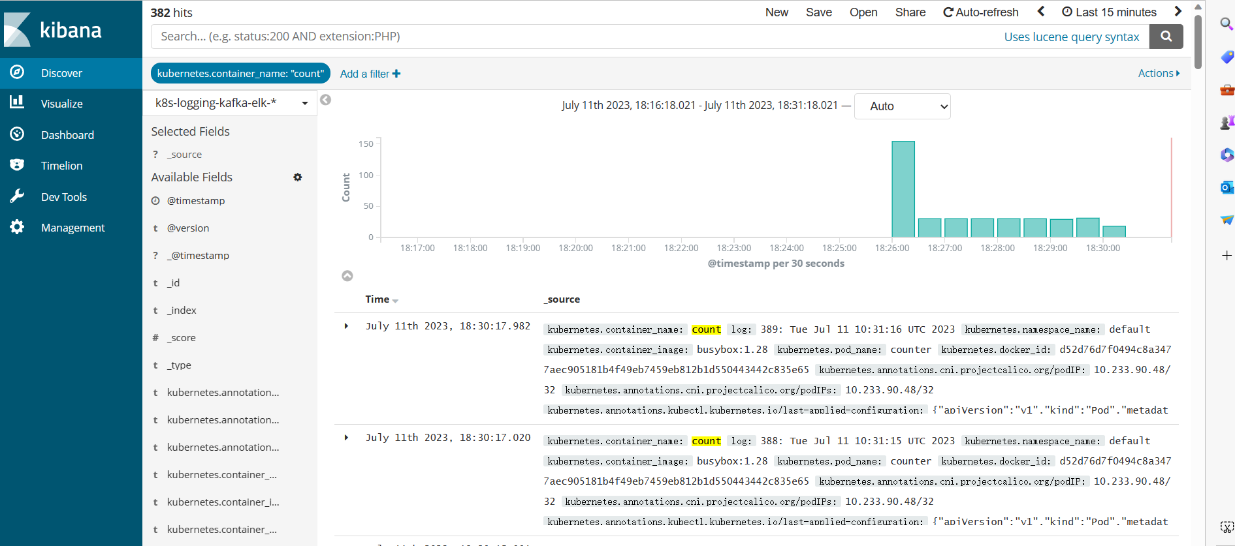The image size is (1235, 546).
Task: Open Management in the sidebar
Action: click(71, 228)
